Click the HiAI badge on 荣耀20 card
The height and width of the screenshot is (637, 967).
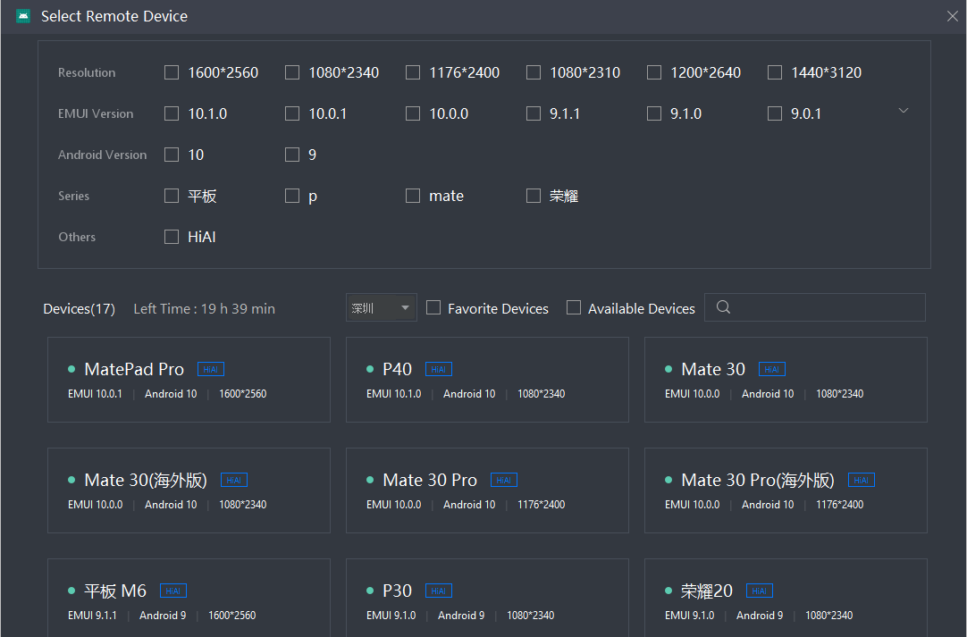[x=759, y=591]
